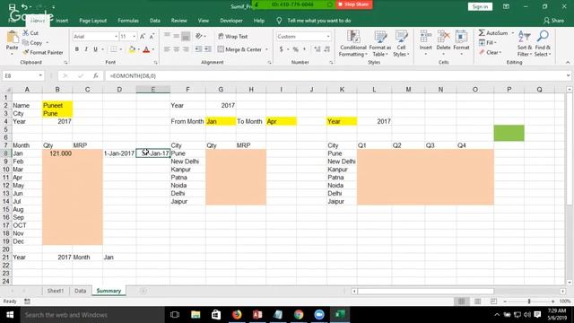
Task: Click the Share button
Action: [554, 21]
